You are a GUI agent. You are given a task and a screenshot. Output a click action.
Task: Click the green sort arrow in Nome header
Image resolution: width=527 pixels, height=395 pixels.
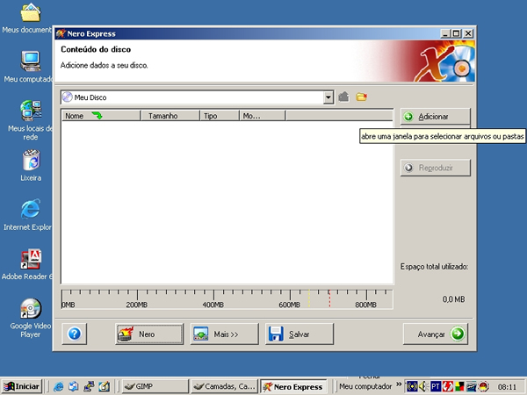click(97, 116)
